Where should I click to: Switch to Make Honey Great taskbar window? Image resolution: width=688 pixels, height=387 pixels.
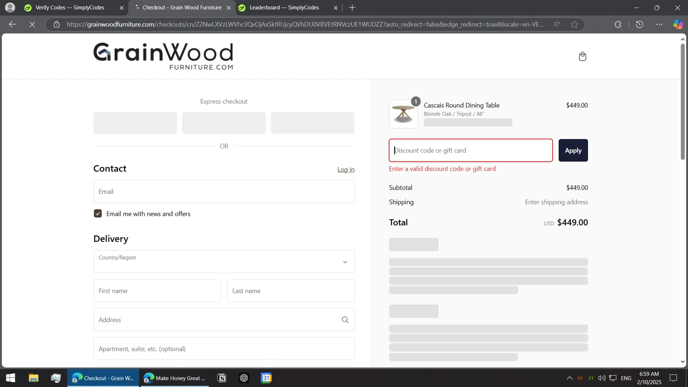click(x=175, y=378)
